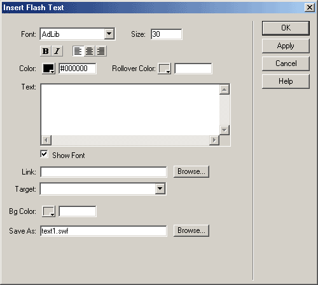Click the OK button
This screenshot has width=318, height=285.
286,28
